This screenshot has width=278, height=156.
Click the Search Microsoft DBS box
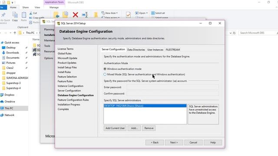click(x=258, y=33)
